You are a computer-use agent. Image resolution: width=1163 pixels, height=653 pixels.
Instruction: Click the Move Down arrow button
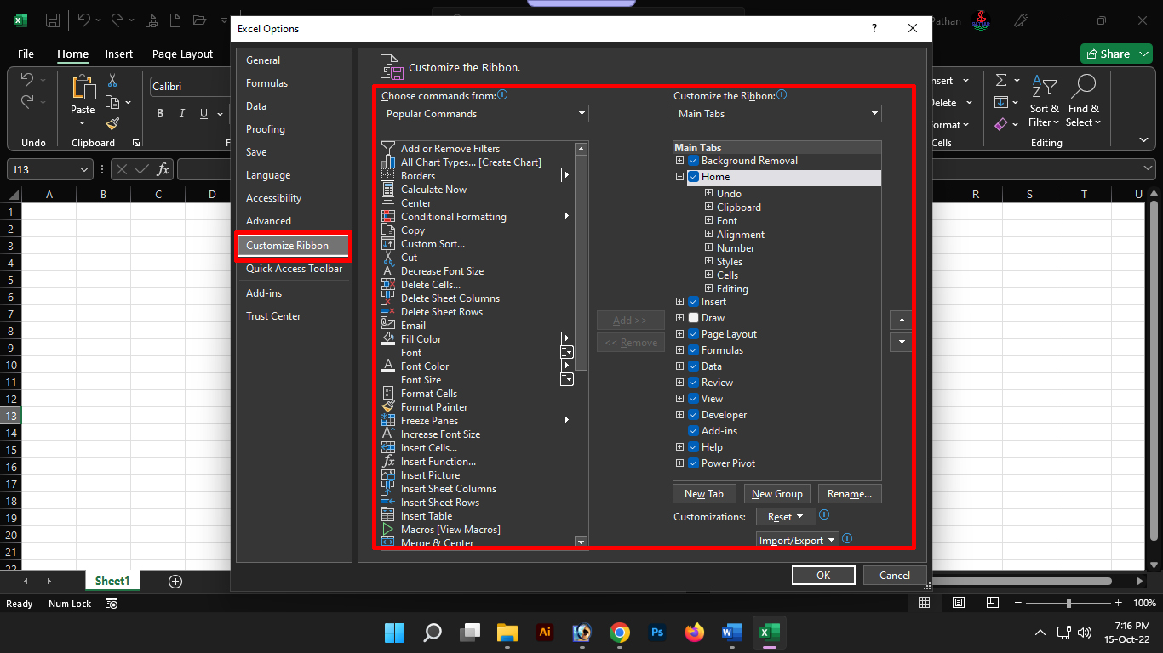tap(901, 342)
